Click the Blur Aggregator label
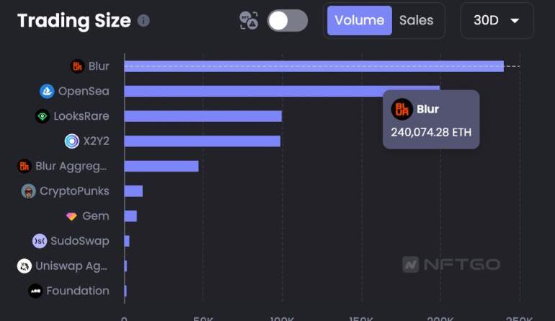 (71, 166)
